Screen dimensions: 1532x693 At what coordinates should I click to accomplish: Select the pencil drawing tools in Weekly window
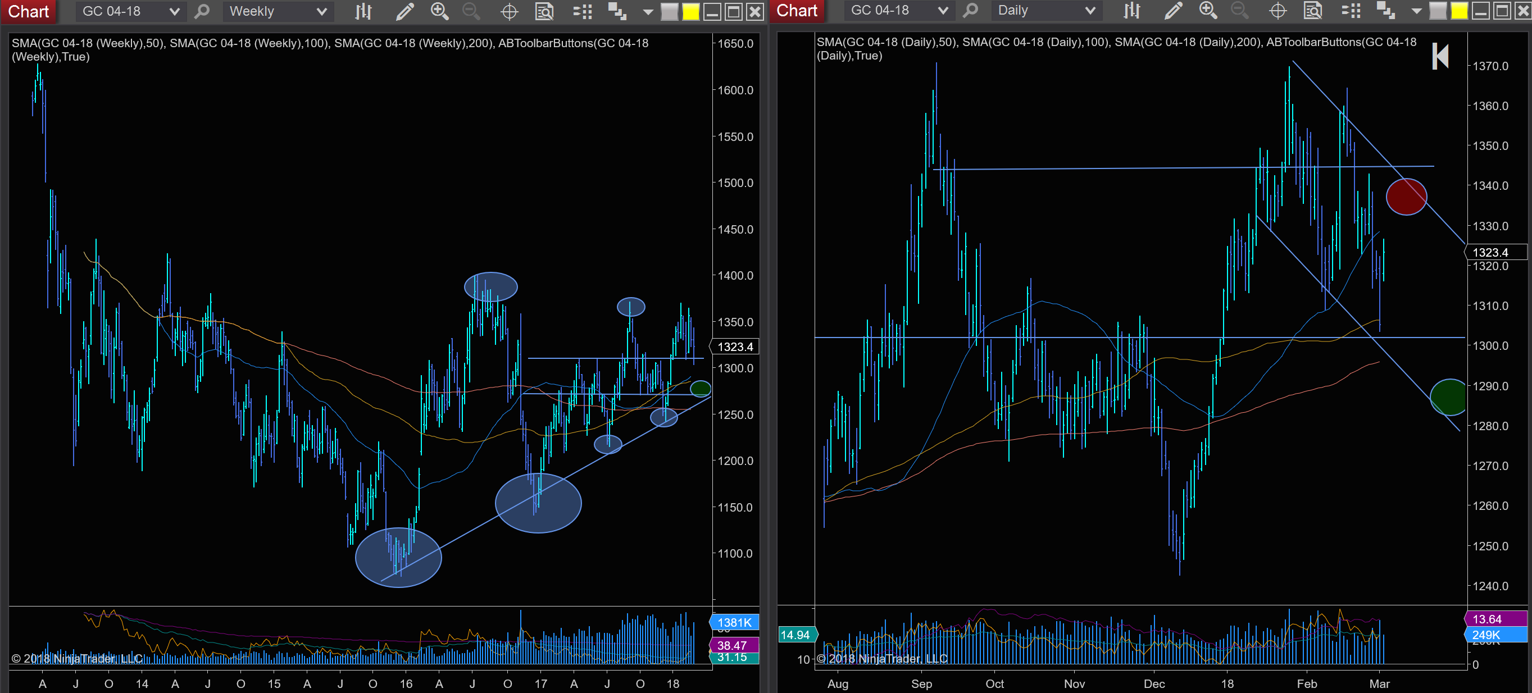pyautogui.click(x=404, y=11)
